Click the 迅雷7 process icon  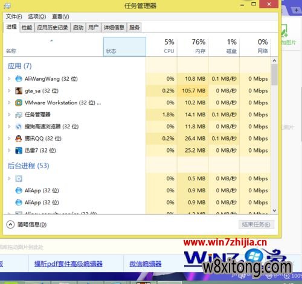[19, 150]
